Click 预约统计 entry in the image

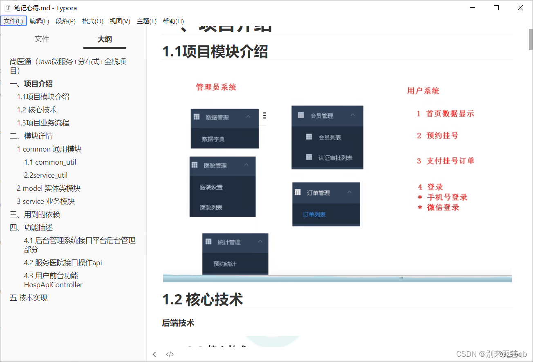225,264
